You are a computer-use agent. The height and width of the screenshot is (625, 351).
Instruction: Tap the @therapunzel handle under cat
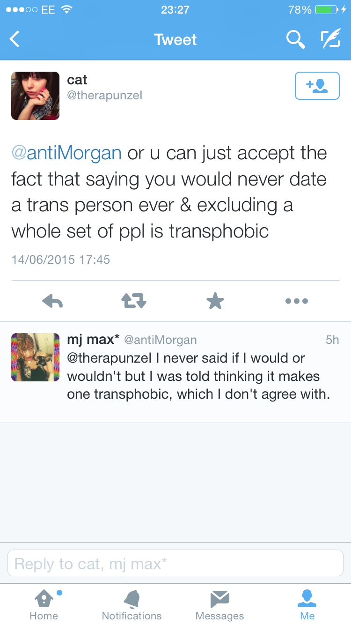(104, 96)
